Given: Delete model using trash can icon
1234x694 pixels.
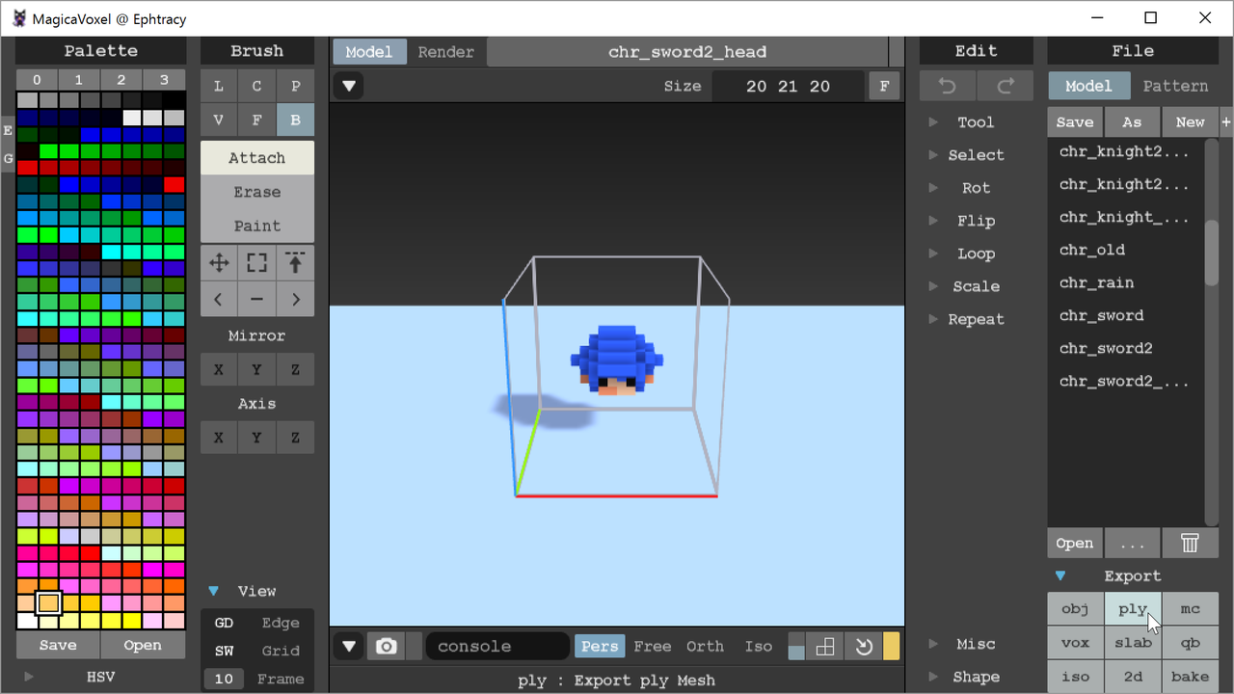Looking at the screenshot, I should pyautogui.click(x=1190, y=544).
